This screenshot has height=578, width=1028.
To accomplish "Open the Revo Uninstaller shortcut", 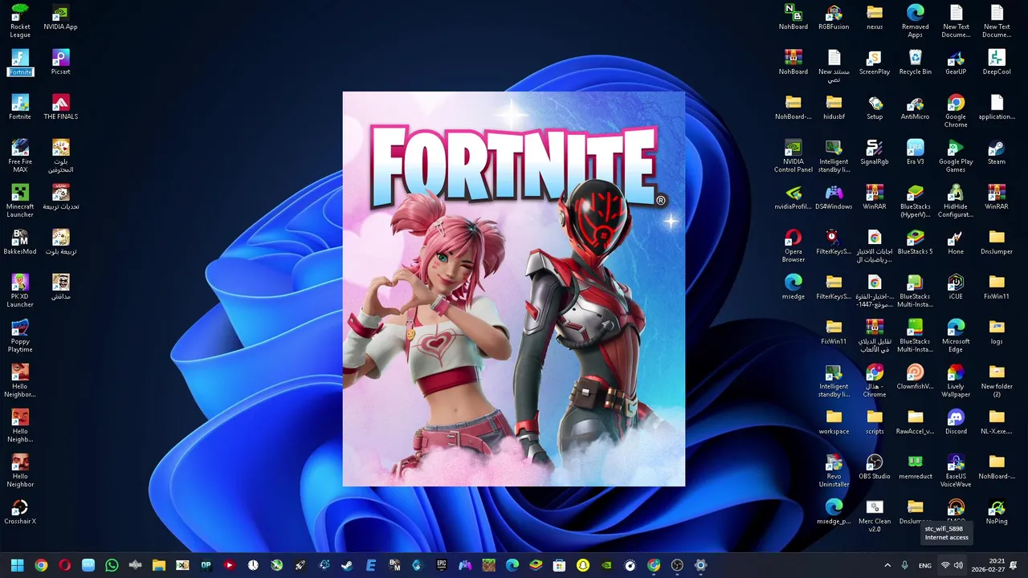I will tap(834, 470).
